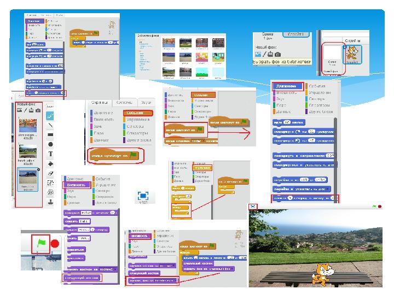Screen dimensions: 394x295
Task: Select the Stamp duplicate tool in the paint editor
Action: pos(50,202)
